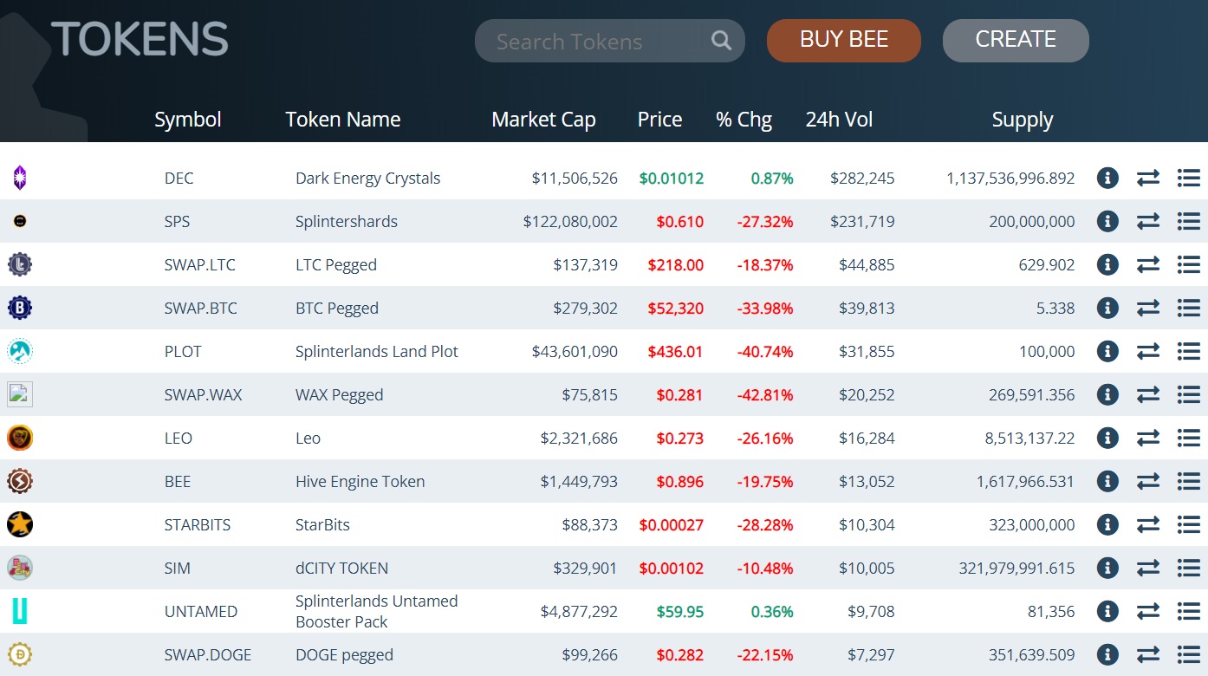Open the list icon for SWAP.WAX
The image size is (1208, 676).
click(1189, 394)
